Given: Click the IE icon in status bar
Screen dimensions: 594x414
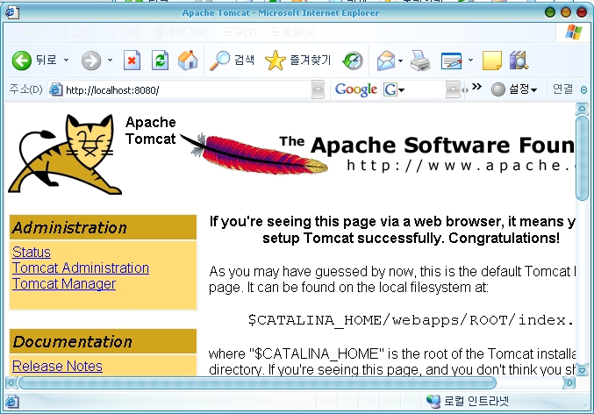Looking at the screenshot, I should click(x=11, y=402).
